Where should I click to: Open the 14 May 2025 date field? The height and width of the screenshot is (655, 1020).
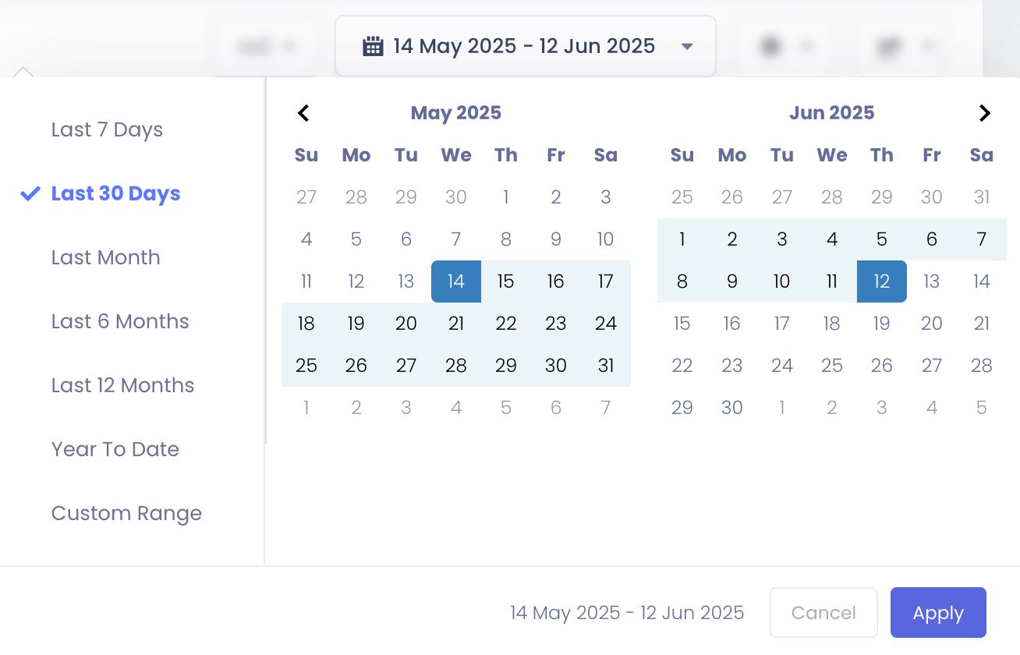point(524,46)
